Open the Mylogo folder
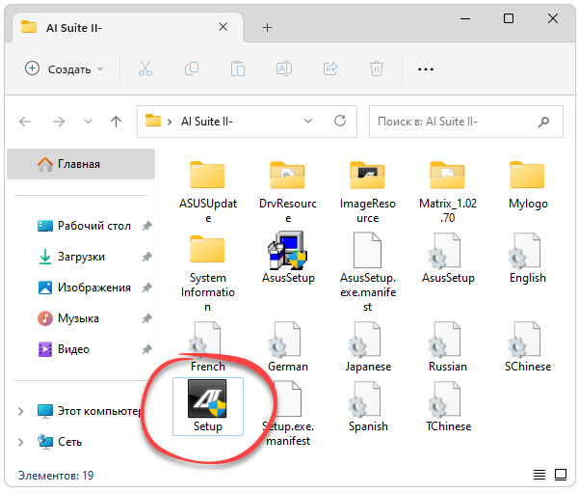Screen dimensions: 578x493 pos(528,185)
